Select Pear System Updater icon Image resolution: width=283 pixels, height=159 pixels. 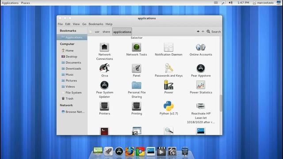pos(104,85)
